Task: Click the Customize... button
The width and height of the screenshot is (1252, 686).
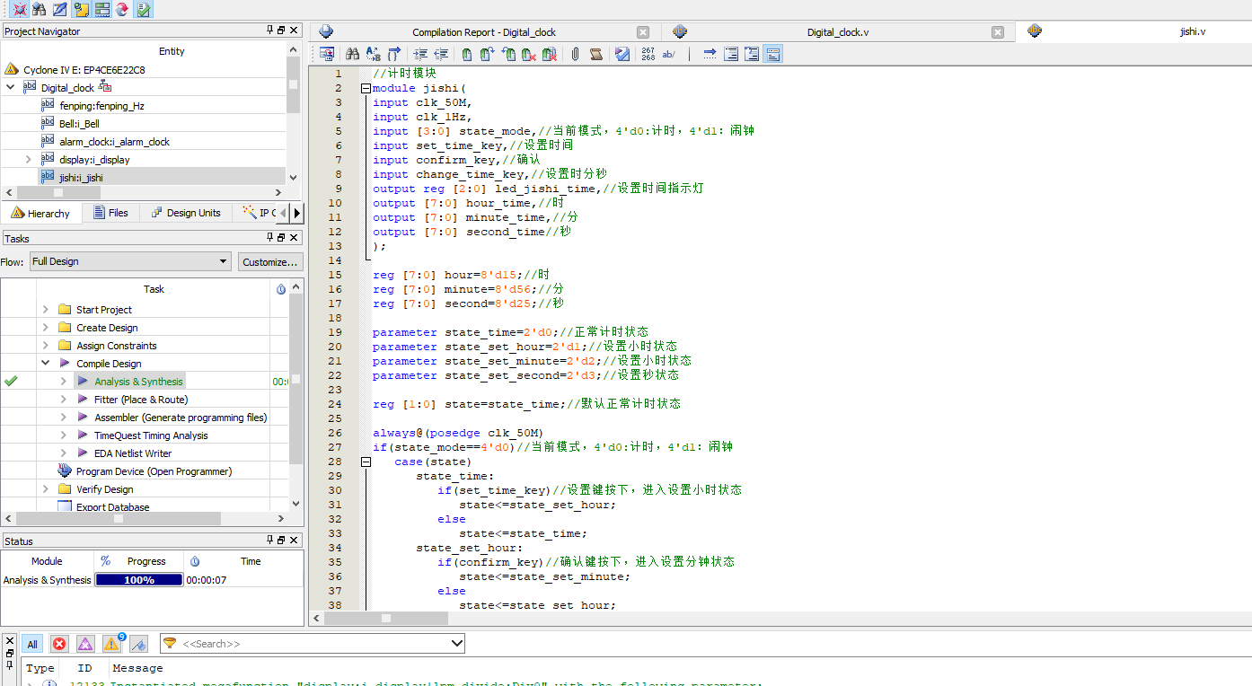Action: click(270, 262)
